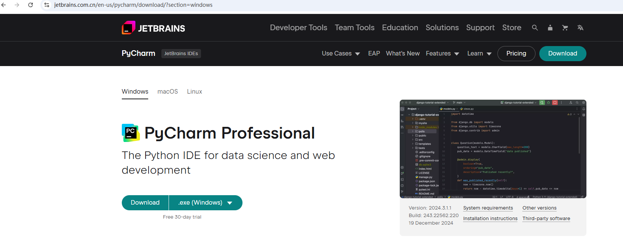Screen dimensions: 623x242
Task: Expand the Features dropdown
Action: click(x=442, y=54)
